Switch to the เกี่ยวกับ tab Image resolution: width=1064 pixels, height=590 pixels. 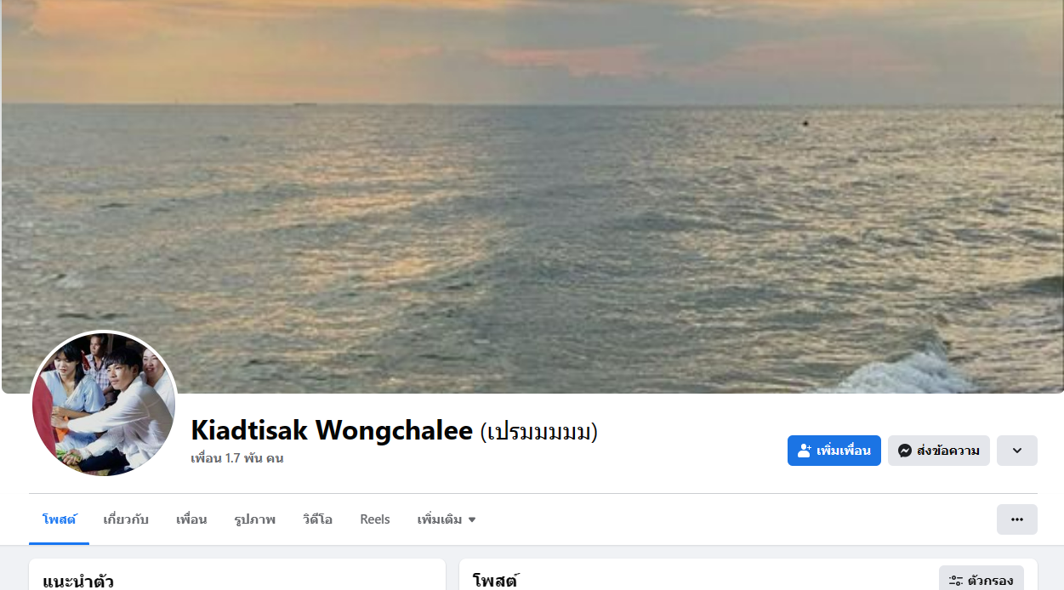[x=126, y=519]
